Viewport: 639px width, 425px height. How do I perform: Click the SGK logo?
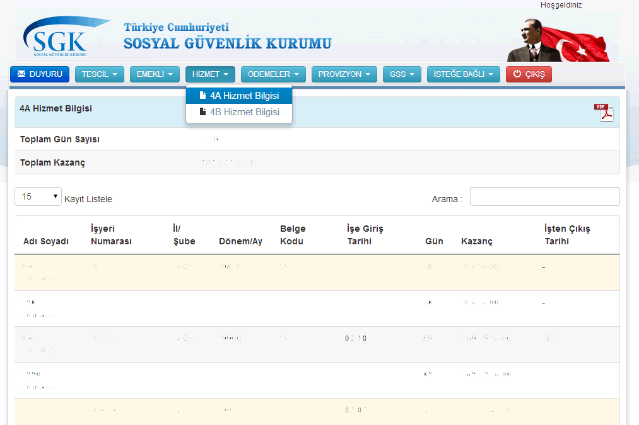[x=66, y=37]
